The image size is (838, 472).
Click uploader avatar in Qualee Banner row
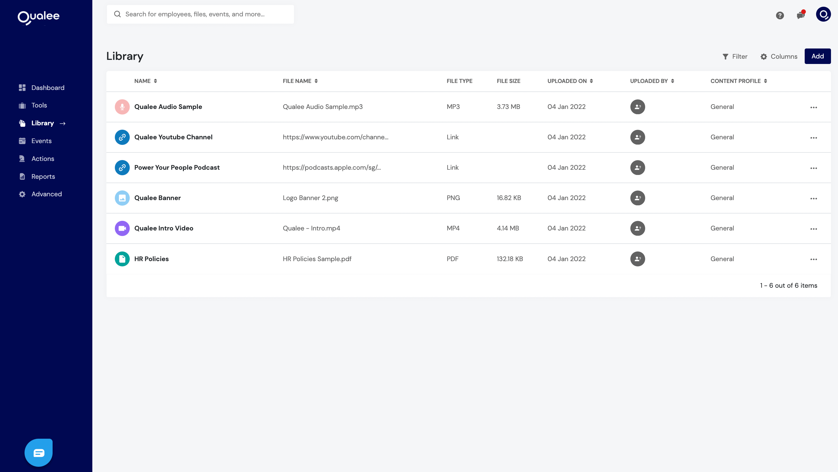(637, 198)
